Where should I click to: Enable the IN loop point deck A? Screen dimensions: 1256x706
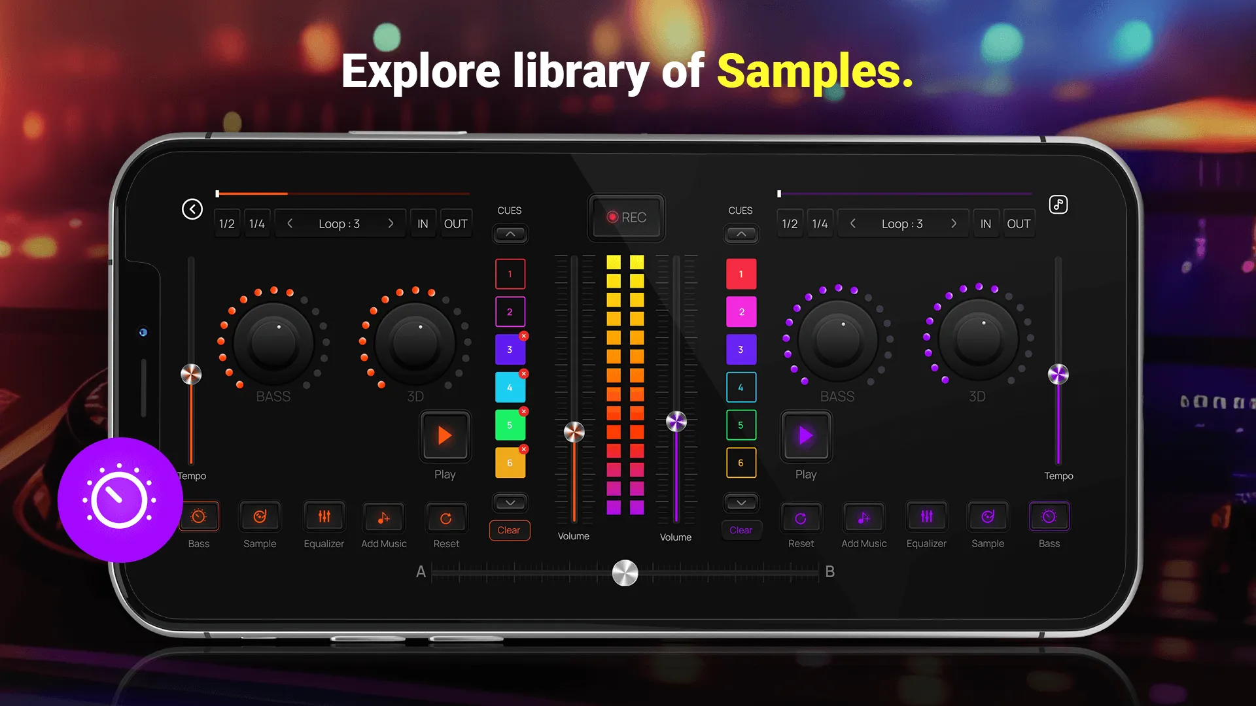pyautogui.click(x=422, y=224)
